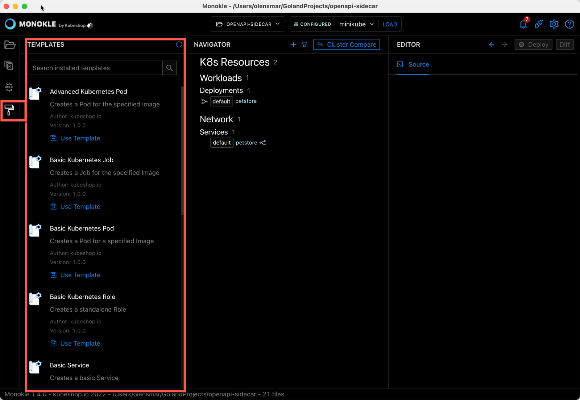Select the petstore deployment resource
Image resolution: width=580 pixels, height=400 pixels.
(x=246, y=101)
